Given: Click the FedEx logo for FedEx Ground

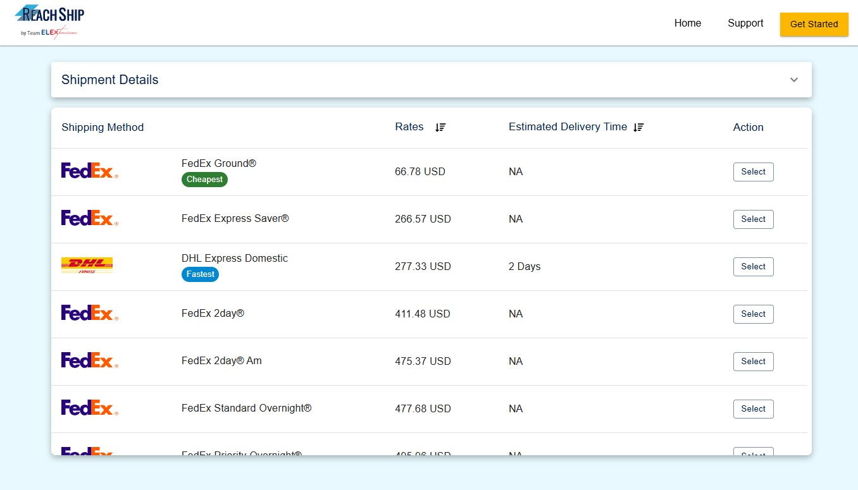Looking at the screenshot, I should [90, 171].
